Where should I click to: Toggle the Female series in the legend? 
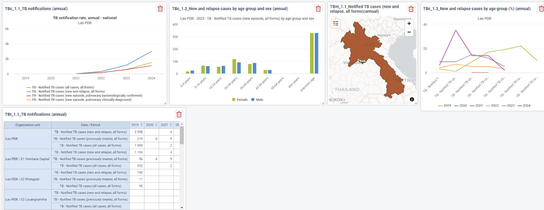[239, 99]
